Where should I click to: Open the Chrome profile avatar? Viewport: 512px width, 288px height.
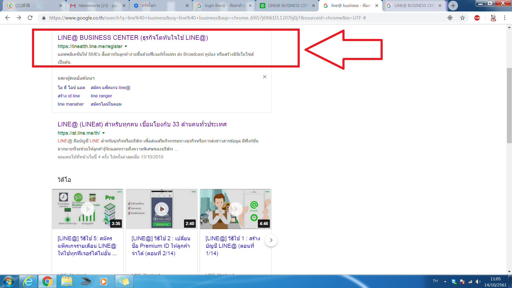(493, 18)
